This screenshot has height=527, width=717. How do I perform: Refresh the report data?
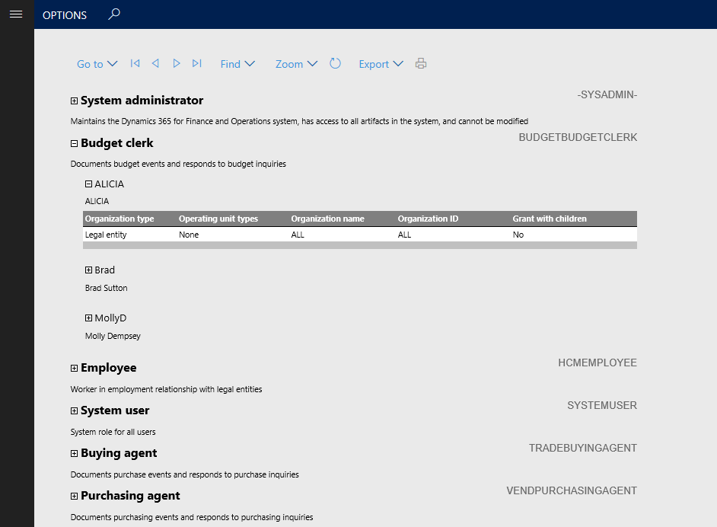pyautogui.click(x=335, y=64)
